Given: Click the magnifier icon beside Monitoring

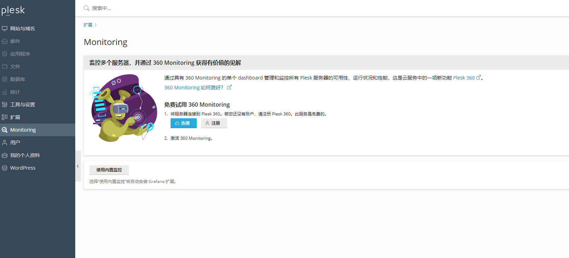Looking at the screenshot, I should point(5,130).
